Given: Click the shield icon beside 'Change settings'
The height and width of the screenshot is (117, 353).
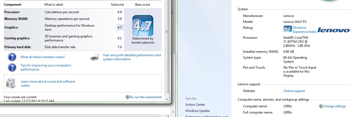Looking at the screenshot, I should (x=321, y=106).
